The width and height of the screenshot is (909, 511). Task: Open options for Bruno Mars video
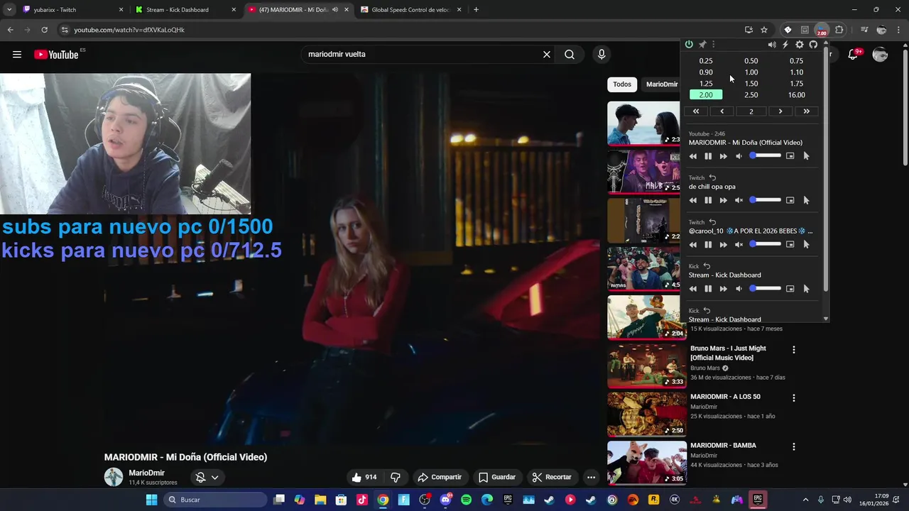794,350
